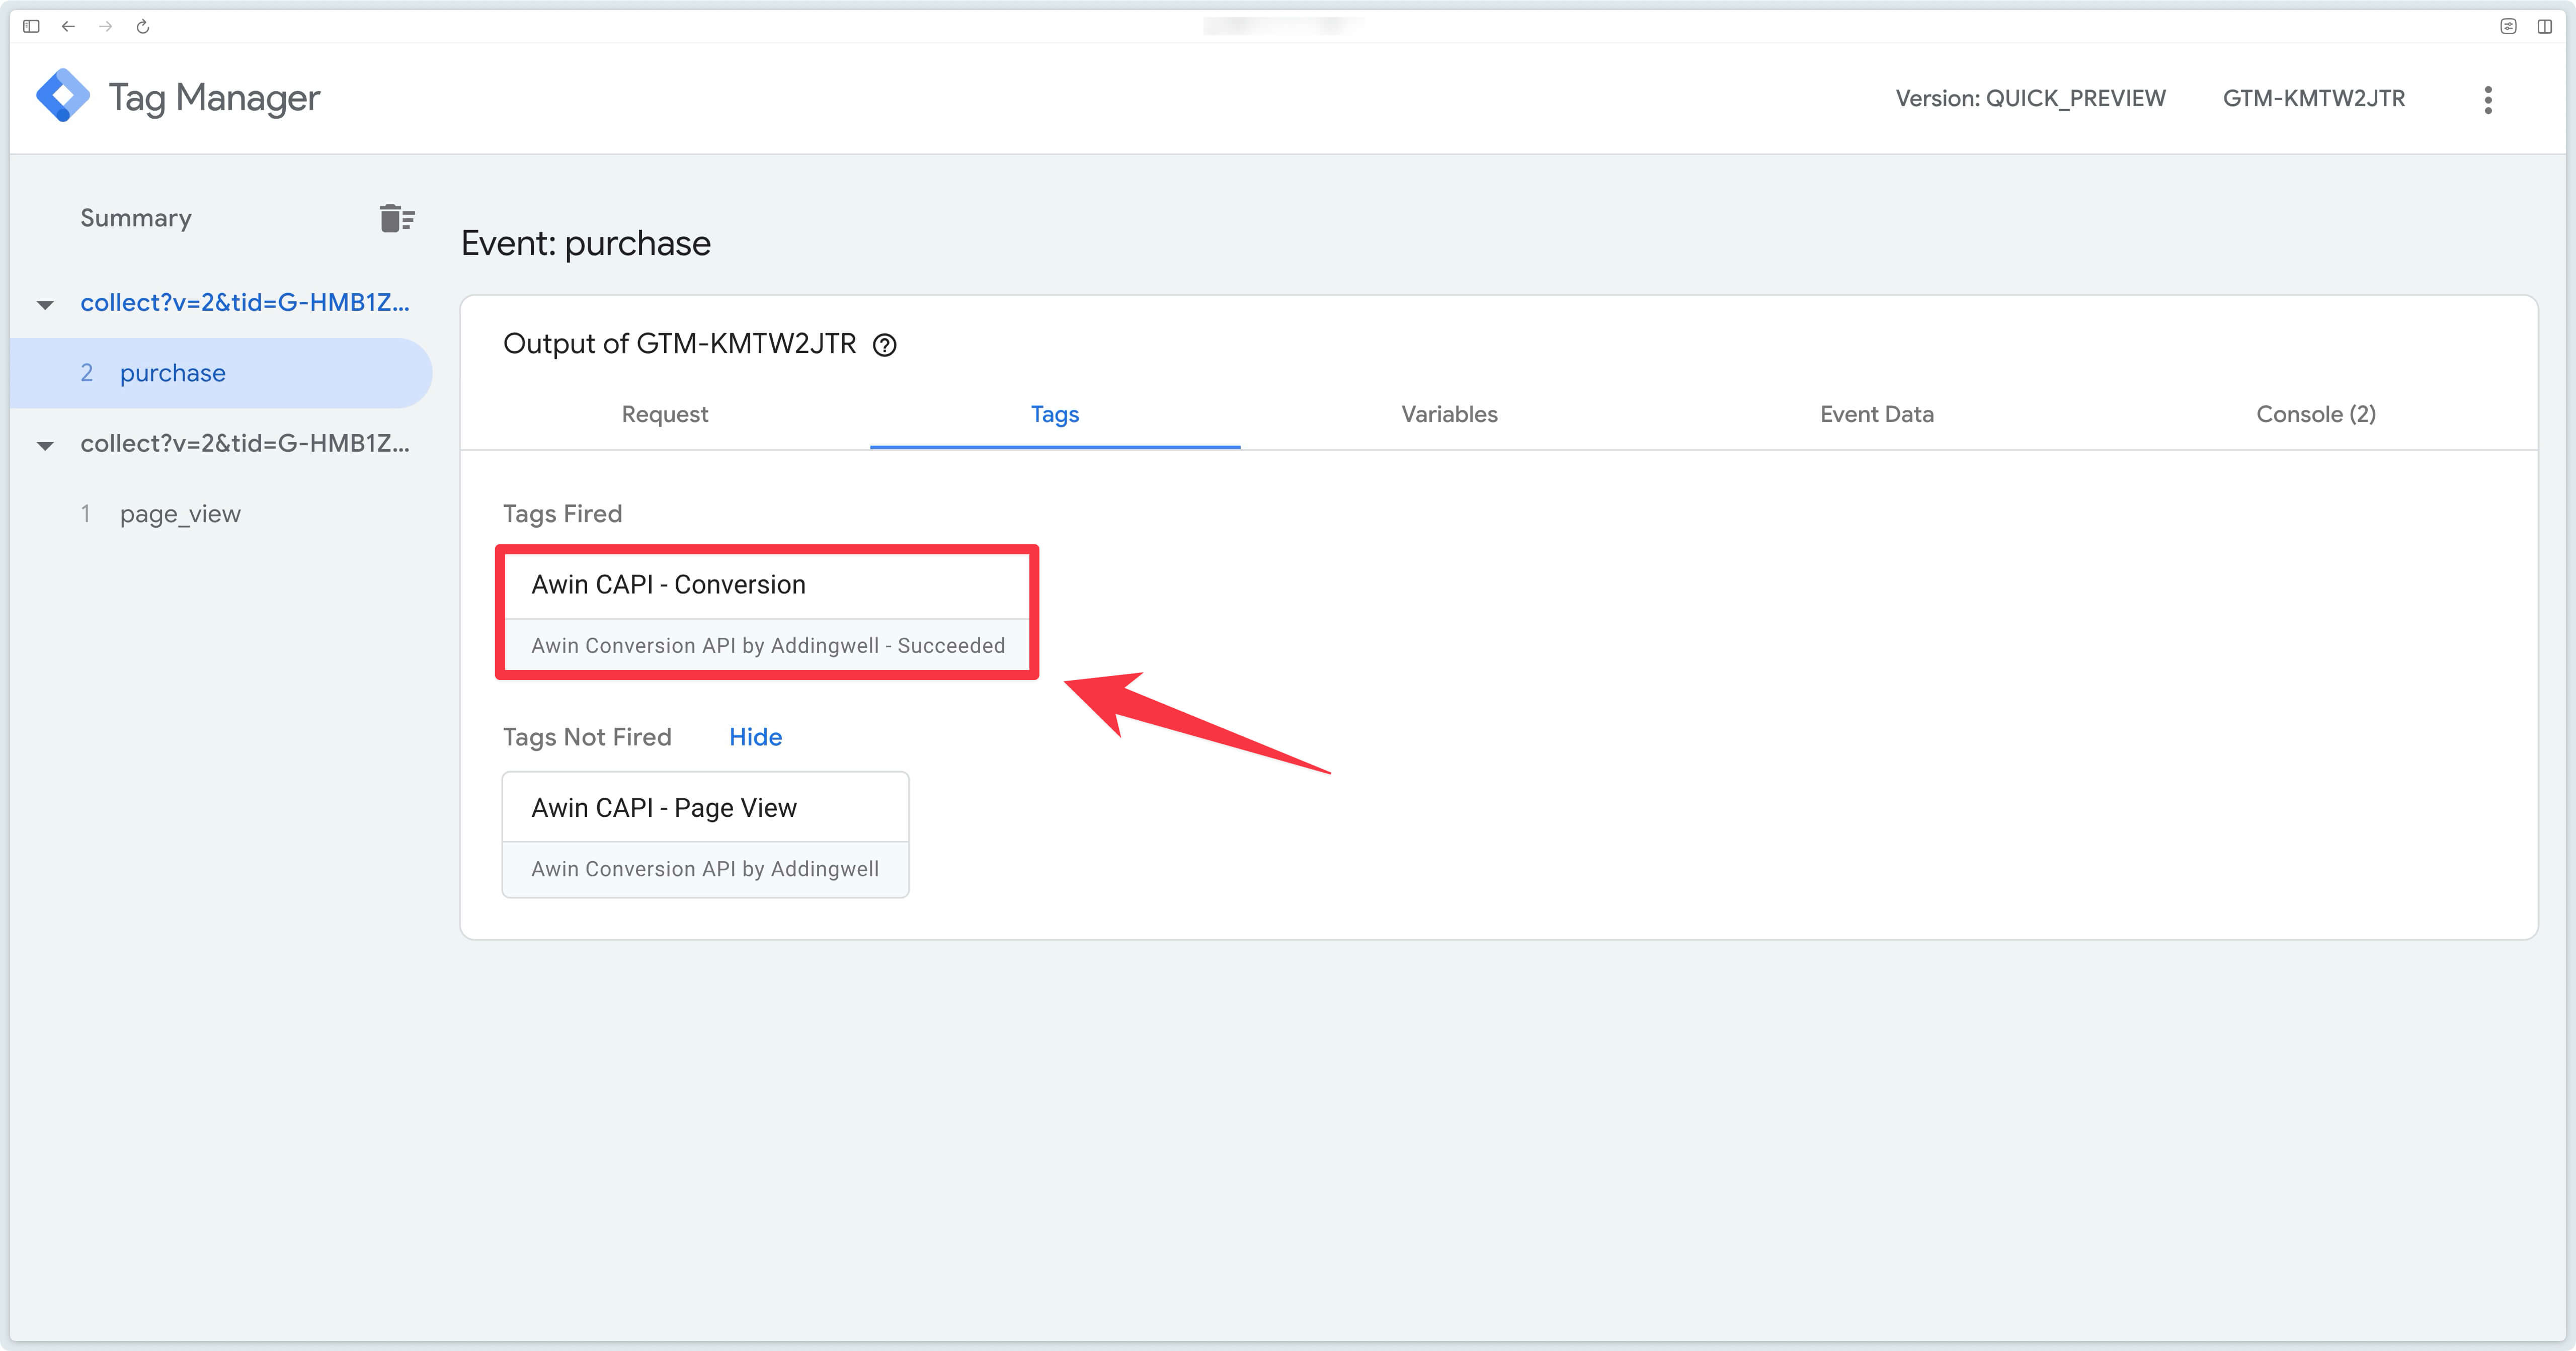
Task: Open the Console (2) tab
Action: 2316,414
